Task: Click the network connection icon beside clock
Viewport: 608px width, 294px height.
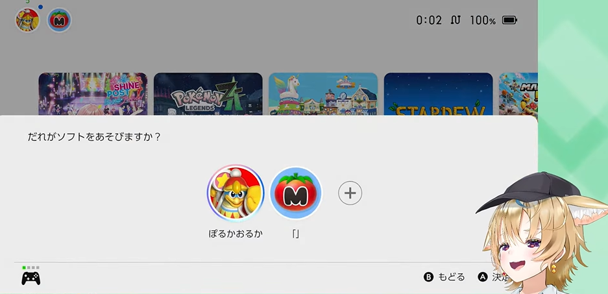Action: point(456,20)
